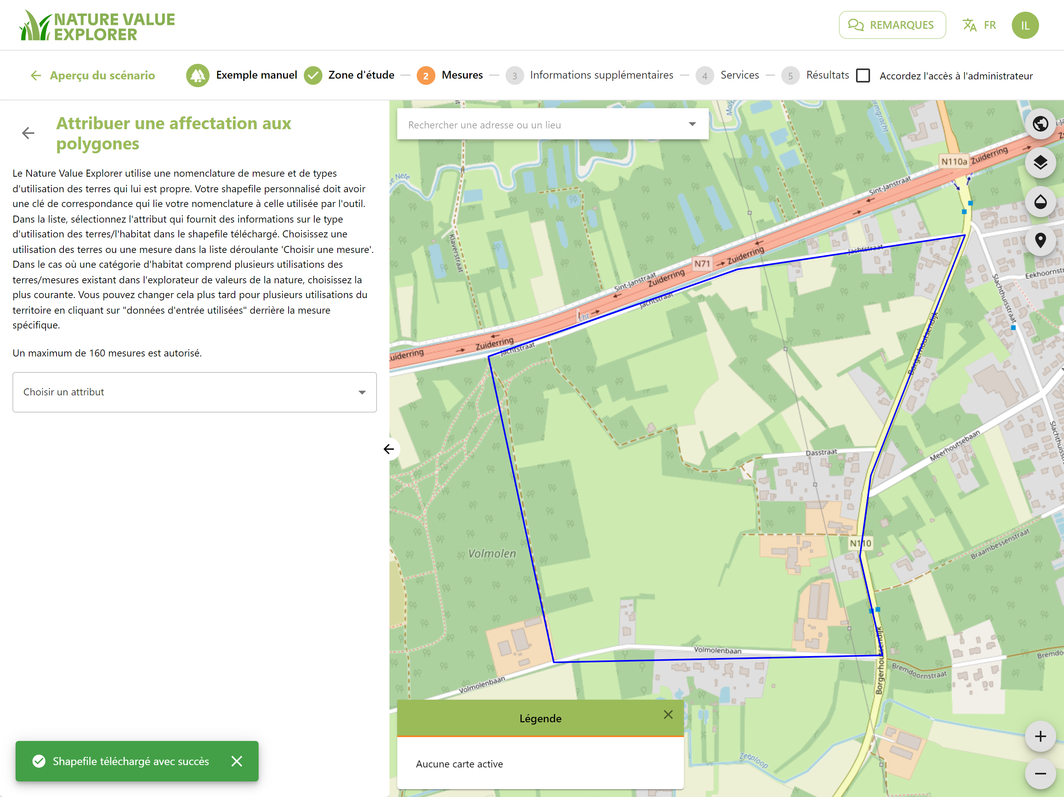Open the globe basemap button

pyautogui.click(x=1040, y=124)
